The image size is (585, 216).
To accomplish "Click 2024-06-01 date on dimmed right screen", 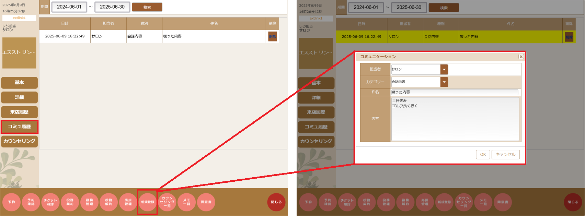I will tap(366, 7).
